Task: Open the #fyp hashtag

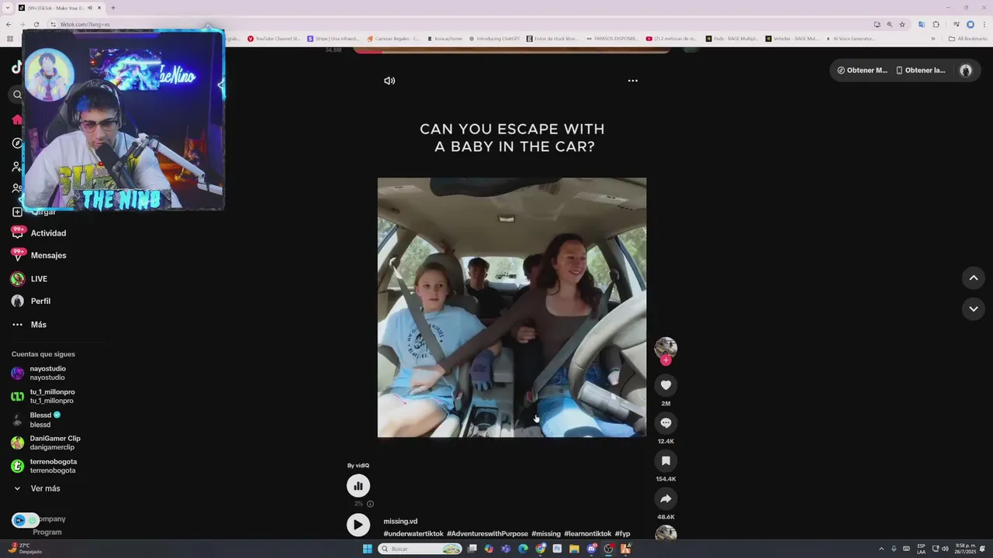Action: pyautogui.click(x=622, y=534)
